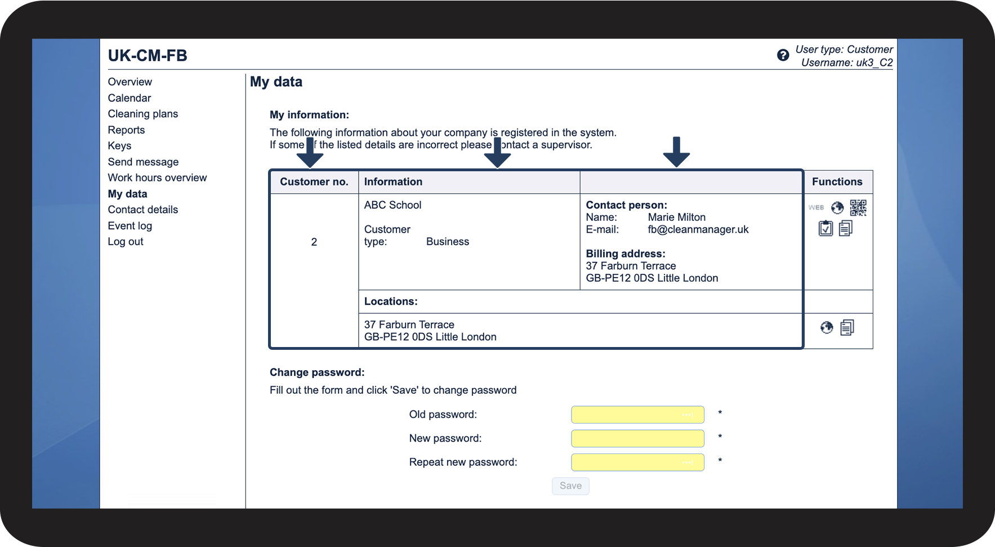Navigate to Cleaning plans

click(x=143, y=114)
